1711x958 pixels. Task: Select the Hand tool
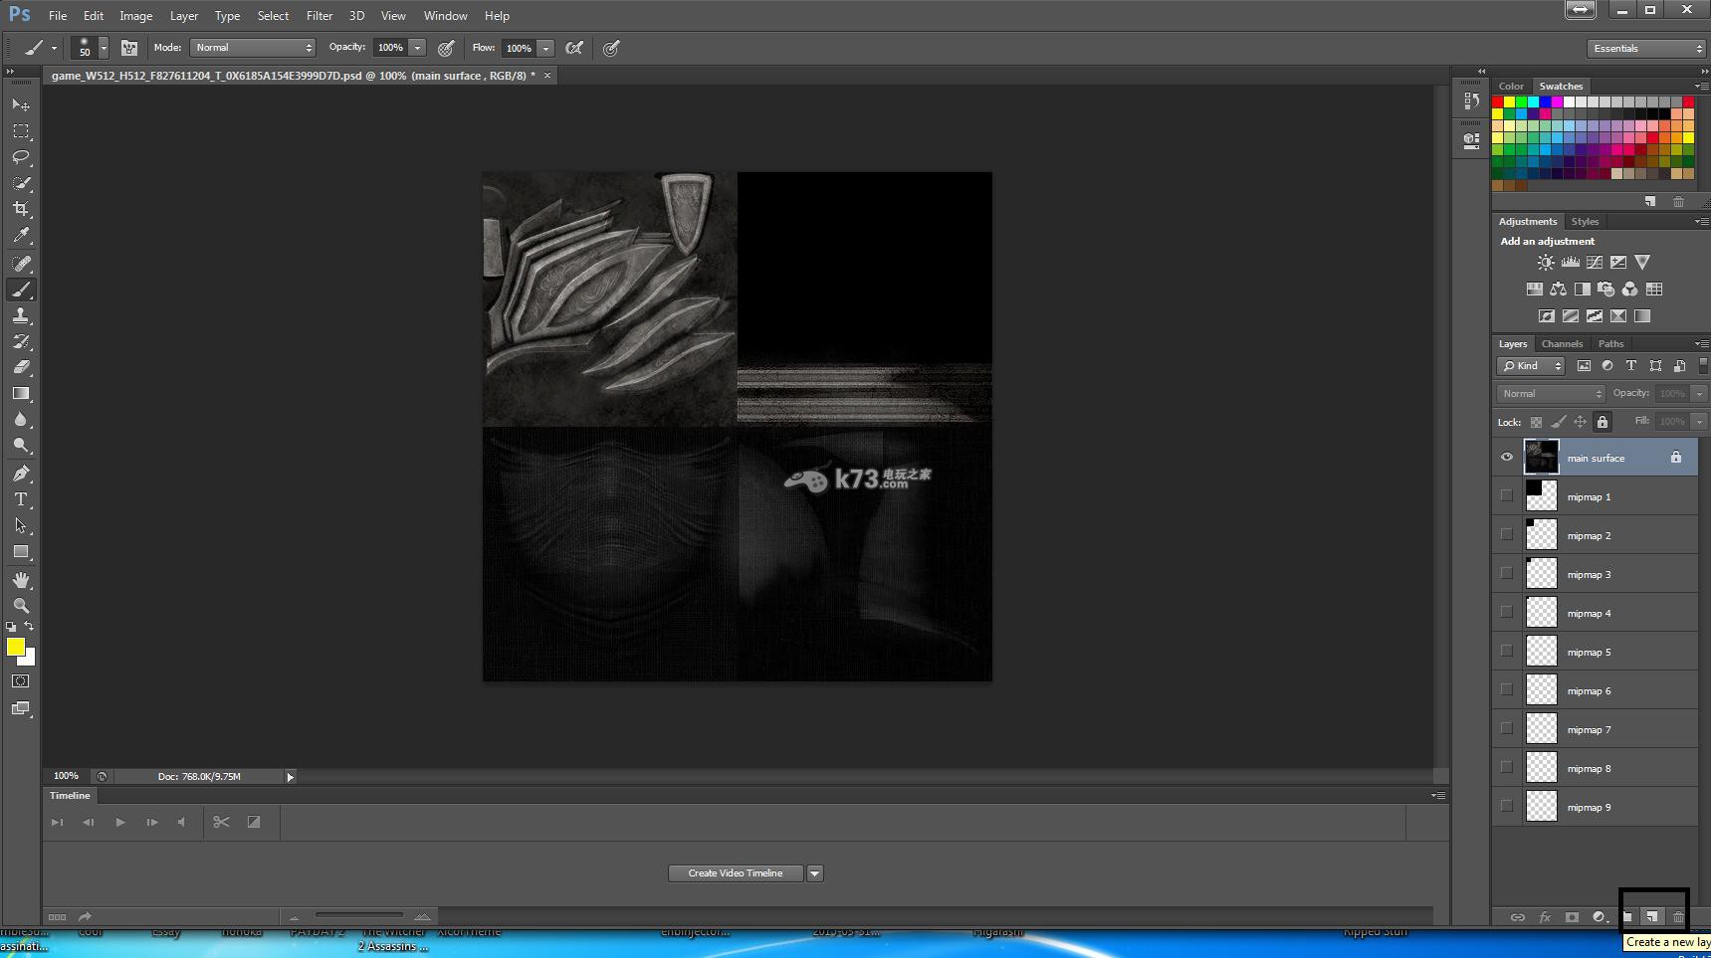click(x=21, y=580)
